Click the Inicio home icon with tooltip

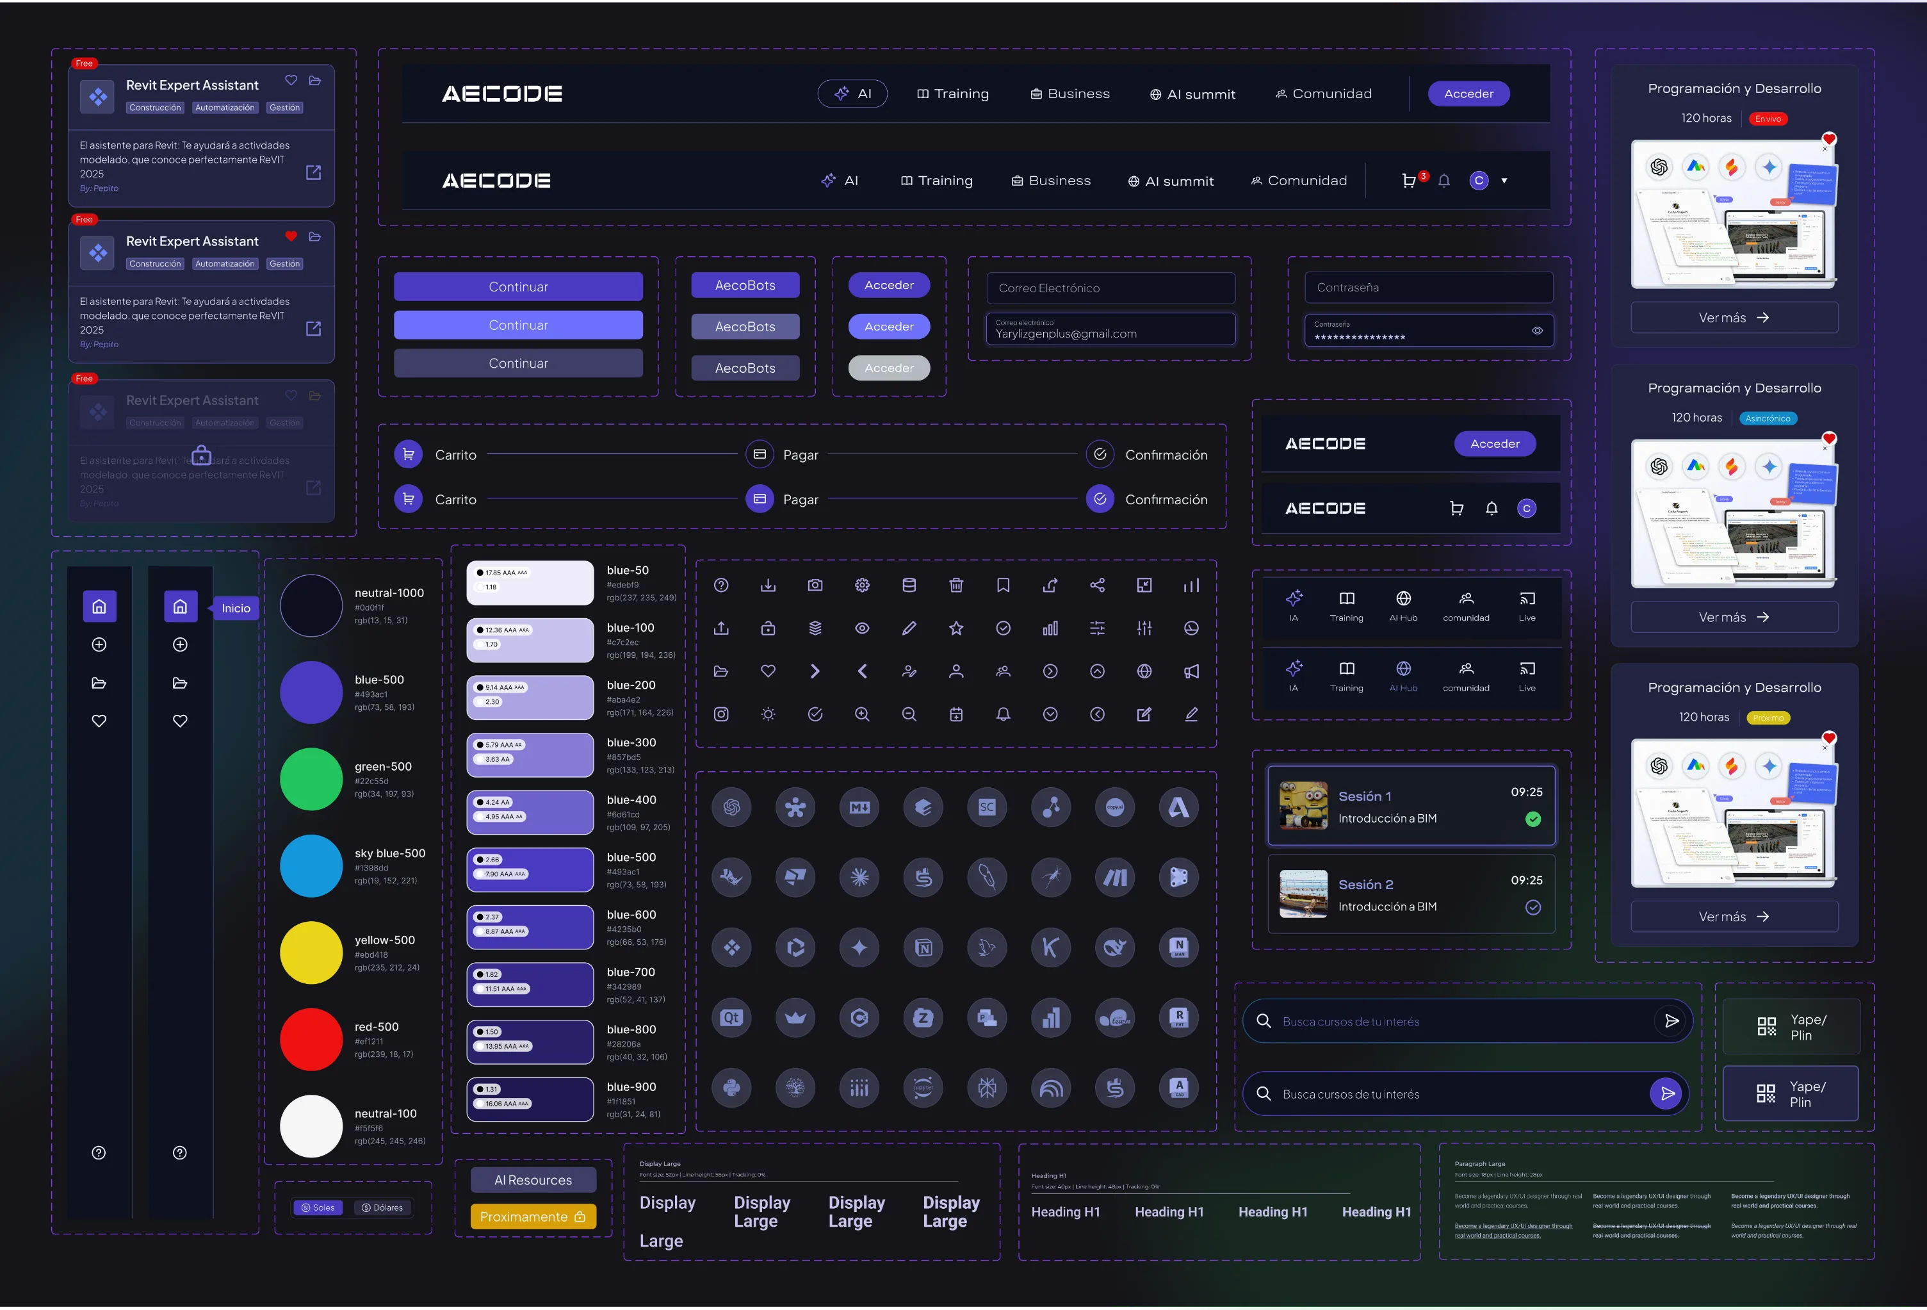coord(180,607)
